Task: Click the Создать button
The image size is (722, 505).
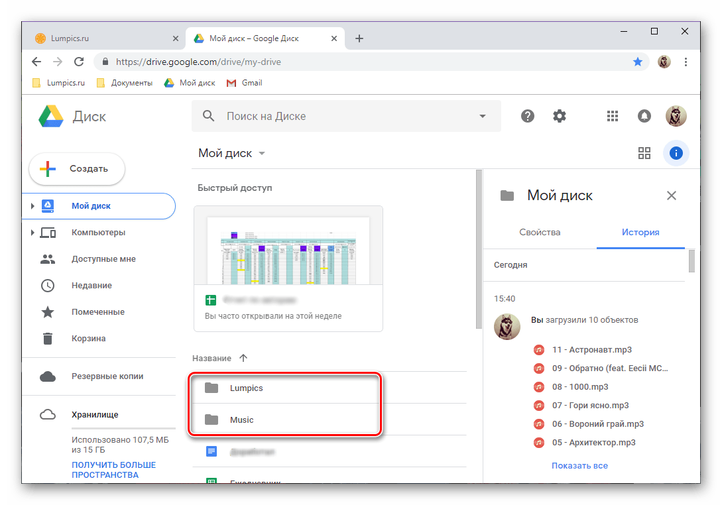Action: click(x=77, y=169)
